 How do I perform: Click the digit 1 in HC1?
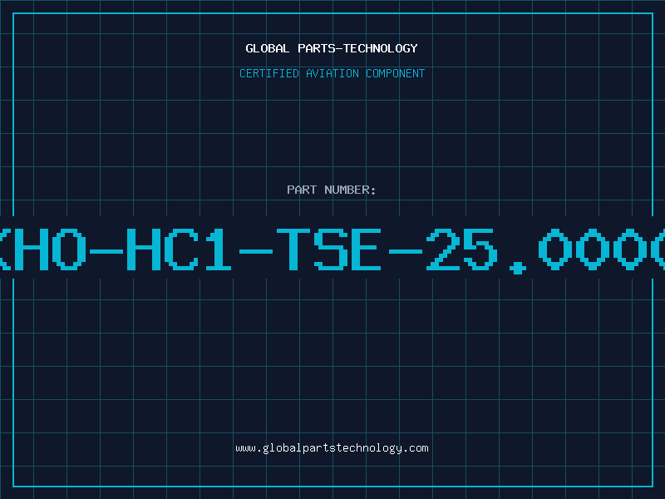pyautogui.click(x=217, y=249)
